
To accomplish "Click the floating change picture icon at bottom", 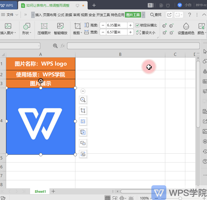I will [83, 154].
